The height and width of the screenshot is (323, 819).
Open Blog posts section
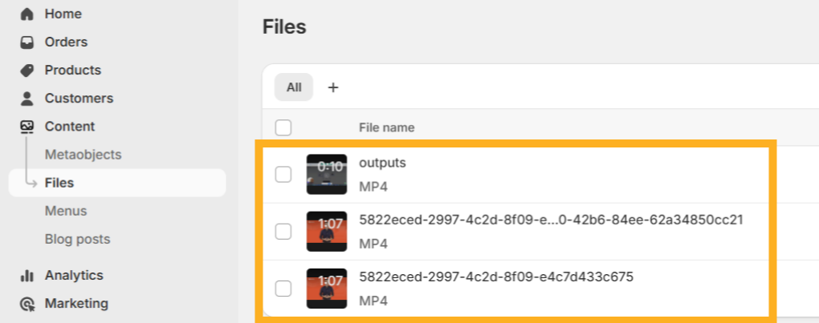coord(77,239)
